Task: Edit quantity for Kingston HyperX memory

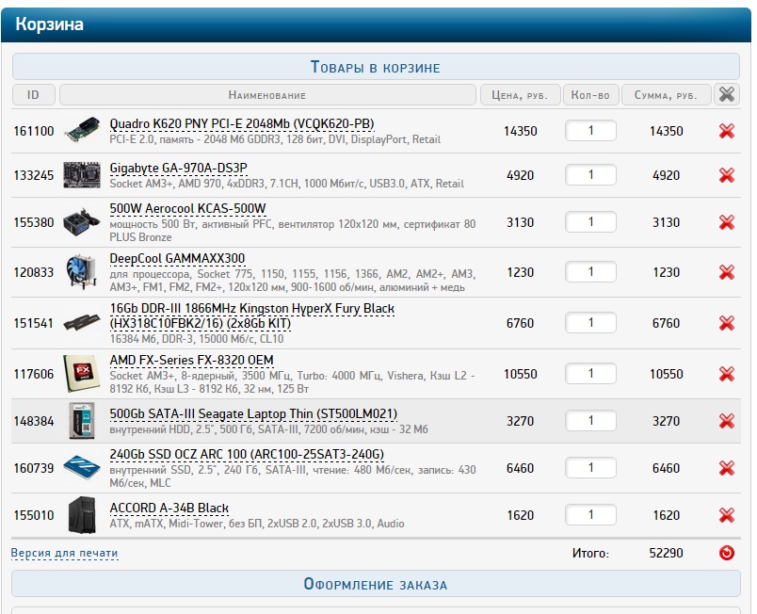Action: [590, 322]
